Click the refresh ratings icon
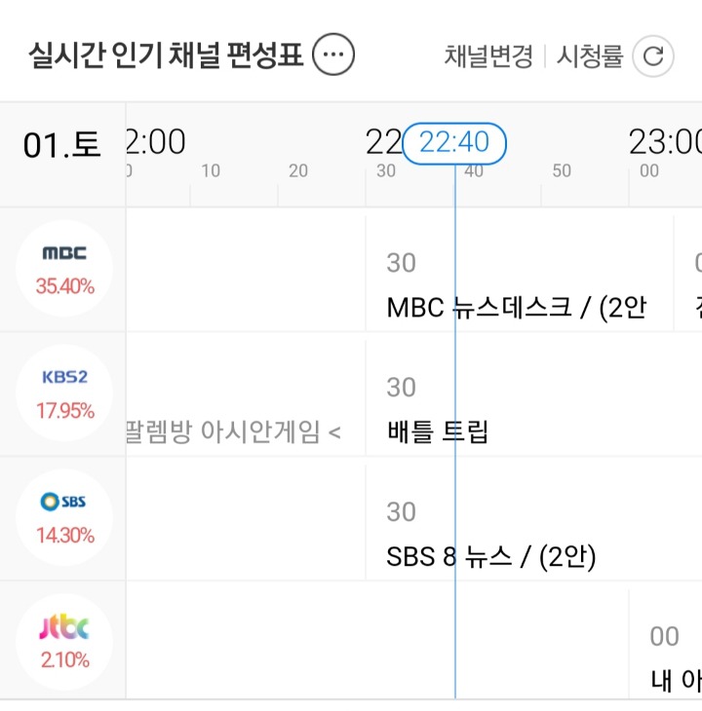702x711 pixels. tap(652, 56)
